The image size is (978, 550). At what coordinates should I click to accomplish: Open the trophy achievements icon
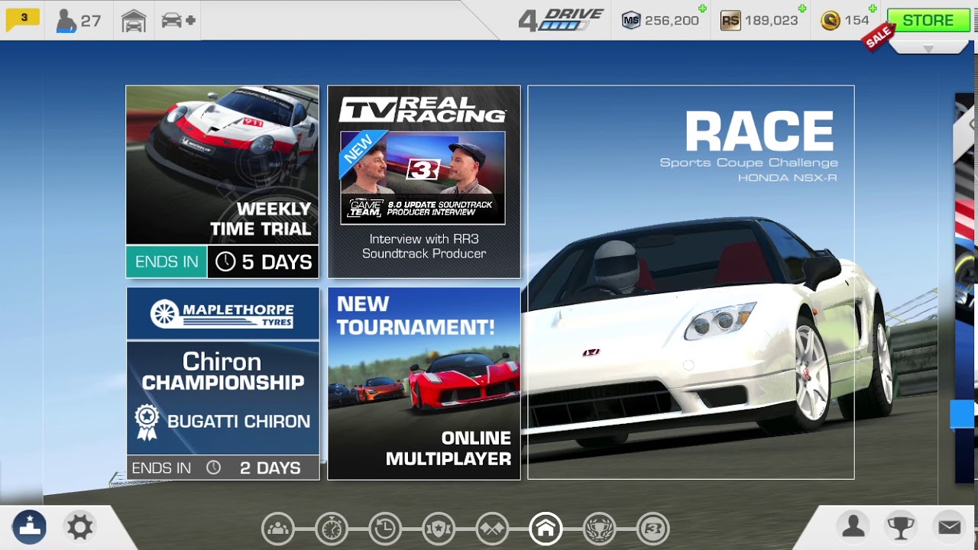[901, 527]
